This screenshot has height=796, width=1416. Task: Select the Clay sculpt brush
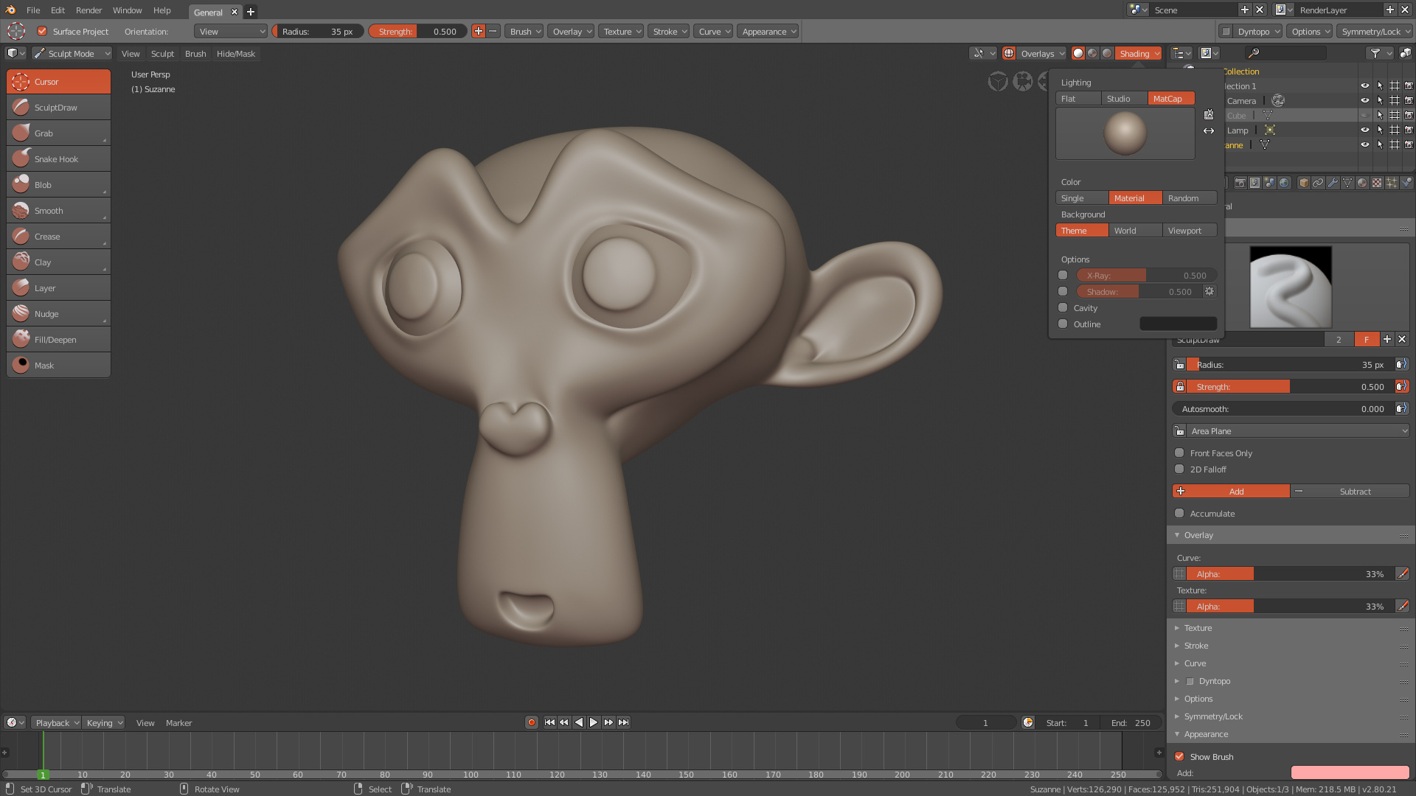coord(58,262)
